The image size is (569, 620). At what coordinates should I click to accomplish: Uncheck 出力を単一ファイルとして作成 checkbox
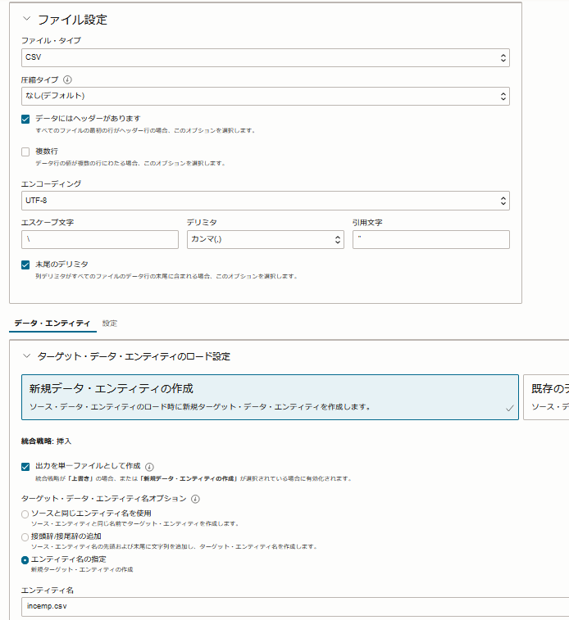(x=25, y=467)
